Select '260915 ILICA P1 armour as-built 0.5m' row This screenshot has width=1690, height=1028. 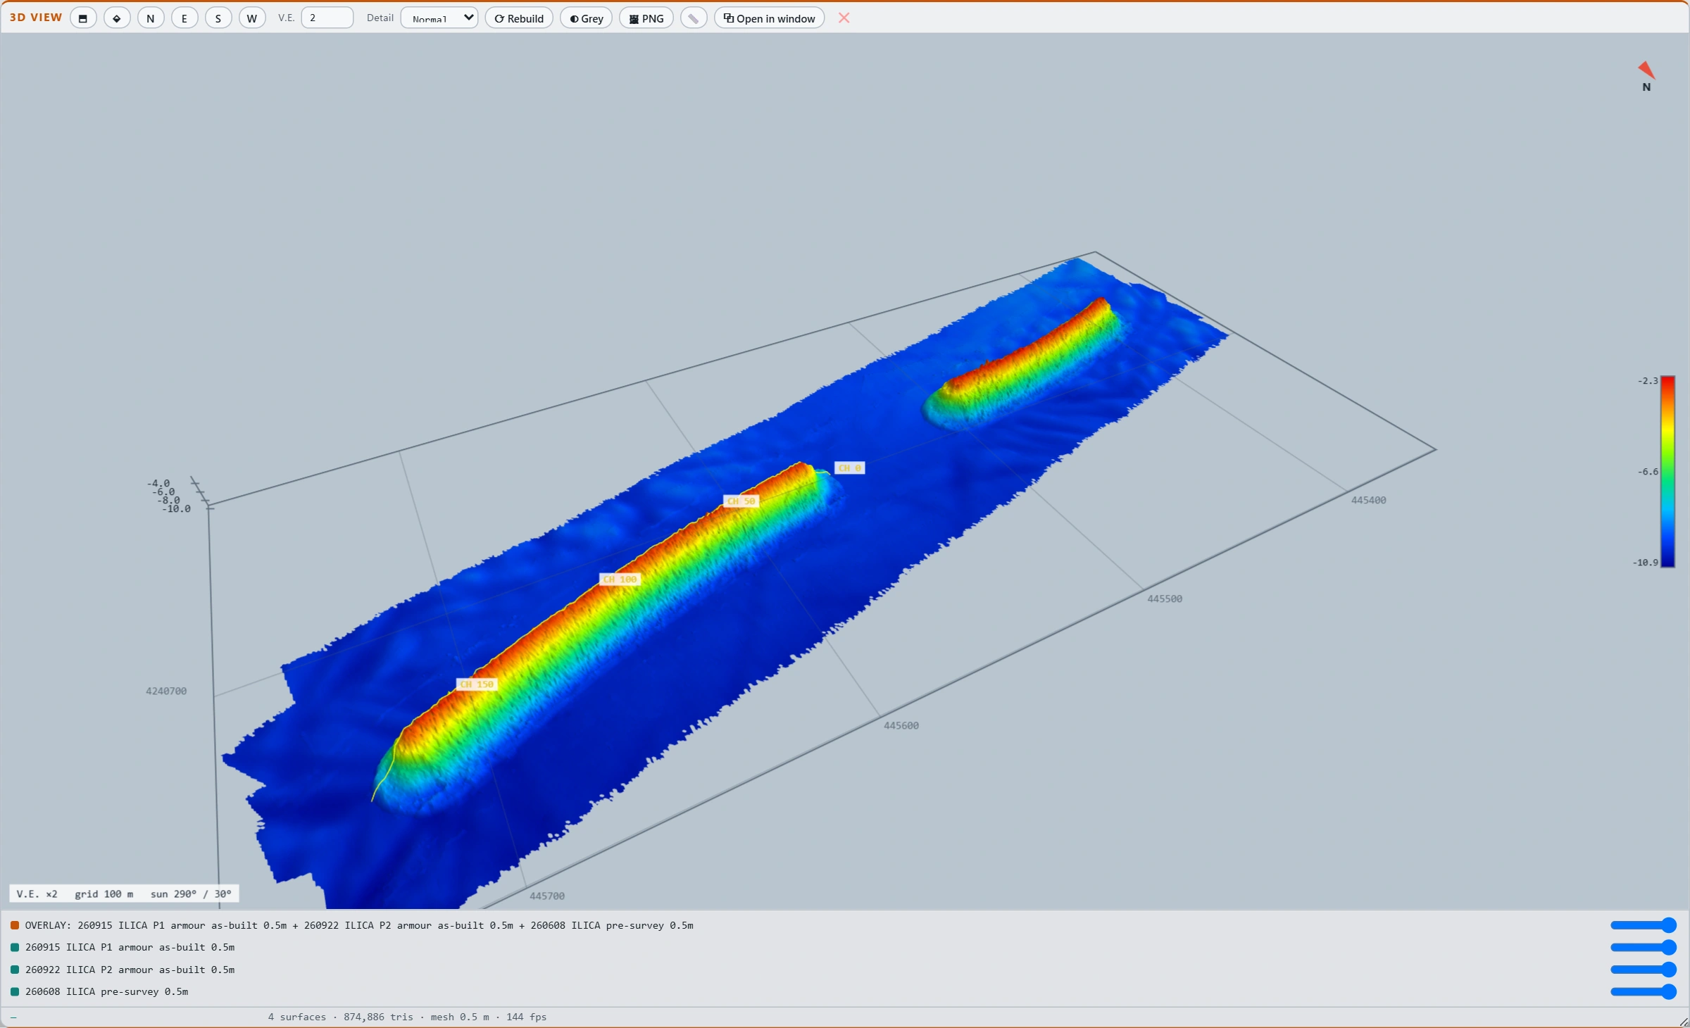tap(130, 948)
